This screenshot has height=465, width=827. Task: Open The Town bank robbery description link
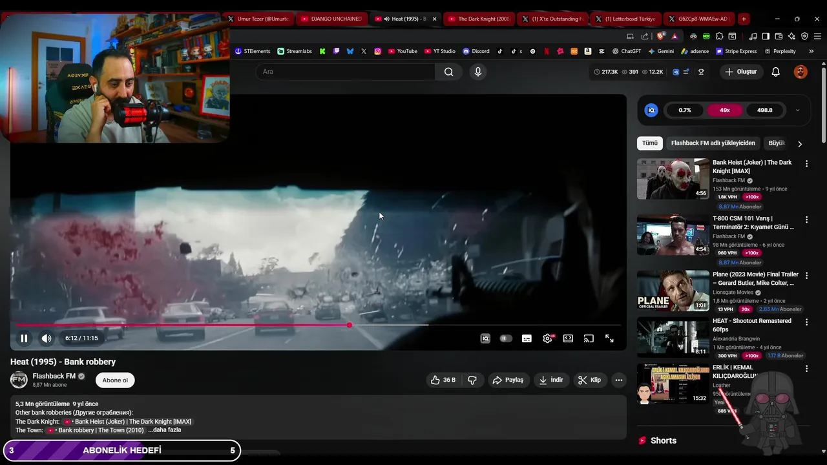click(96, 430)
